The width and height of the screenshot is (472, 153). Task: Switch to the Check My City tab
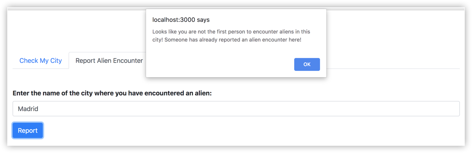point(41,61)
